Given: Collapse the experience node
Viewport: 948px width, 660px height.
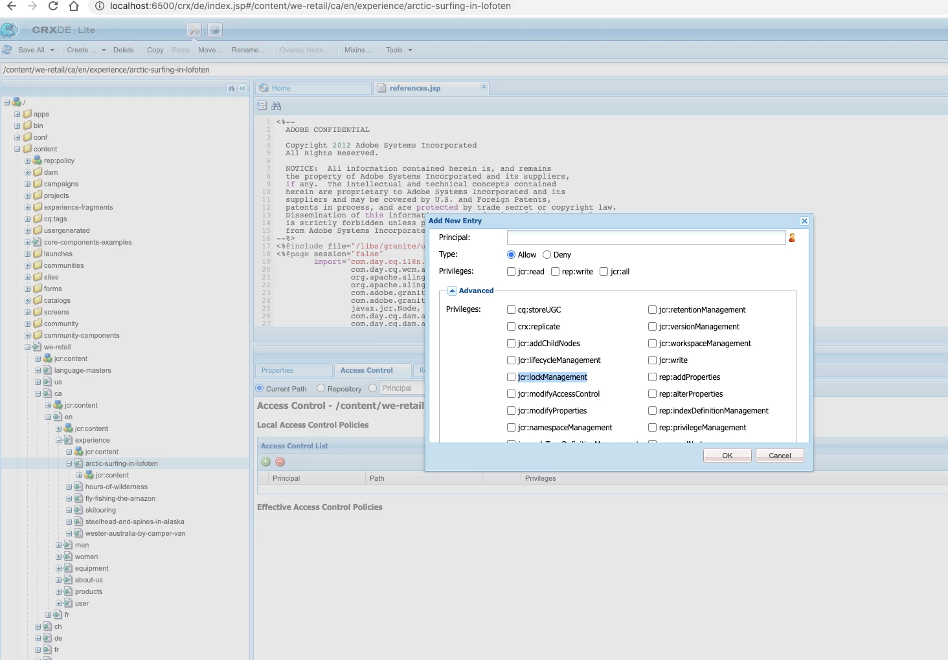Looking at the screenshot, I should (59, 440).
